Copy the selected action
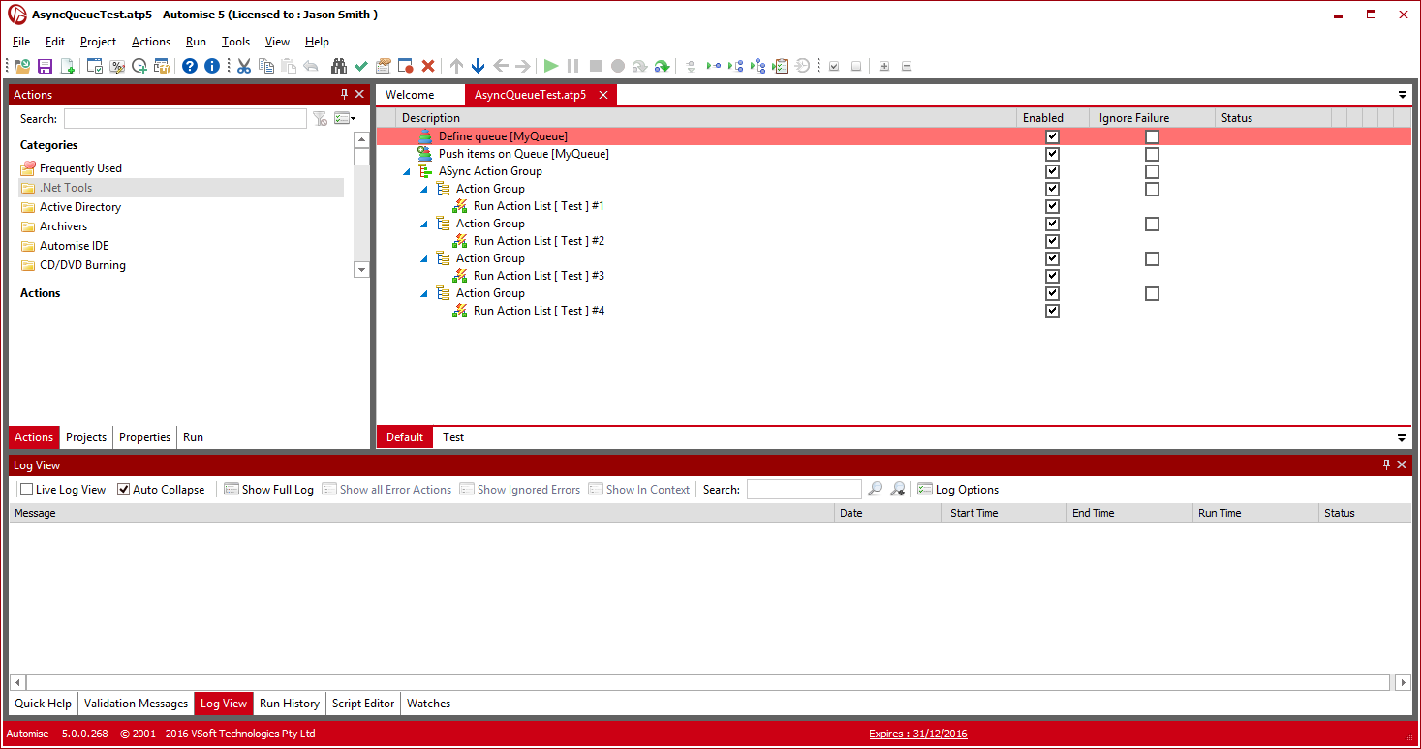Viewport: 1421px width, 749px height. pos(266,66)
